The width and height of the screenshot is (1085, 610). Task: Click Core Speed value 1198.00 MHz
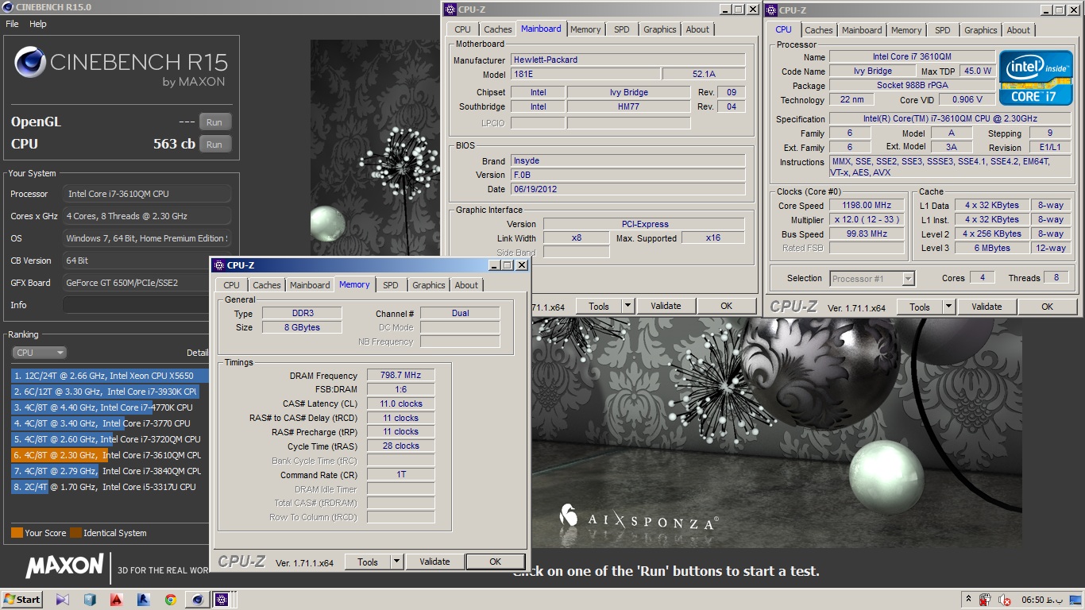pos(867,205)
